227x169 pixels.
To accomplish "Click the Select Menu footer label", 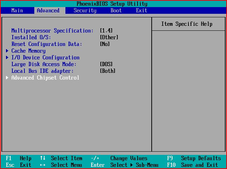I will tap(66, 165).
